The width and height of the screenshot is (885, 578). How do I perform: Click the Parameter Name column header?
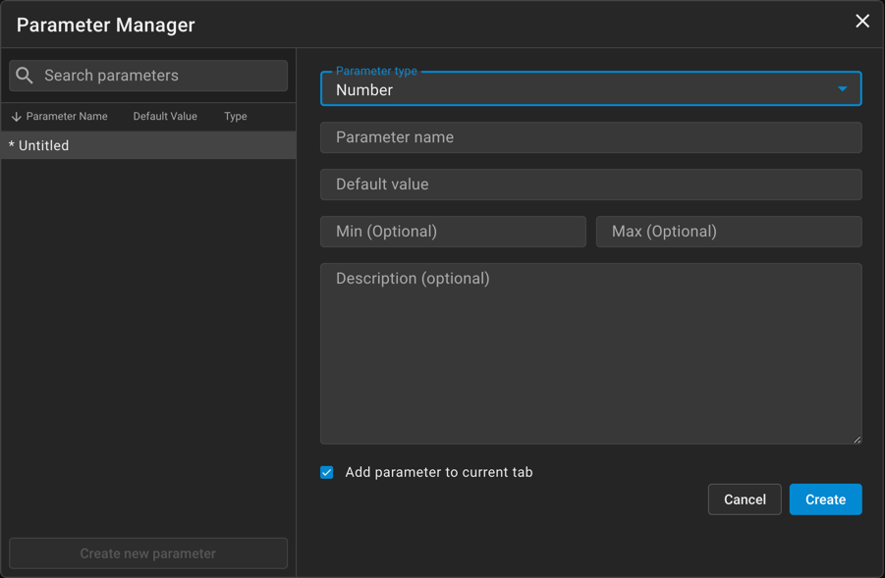pyautogui.click(x=67, y=117)
